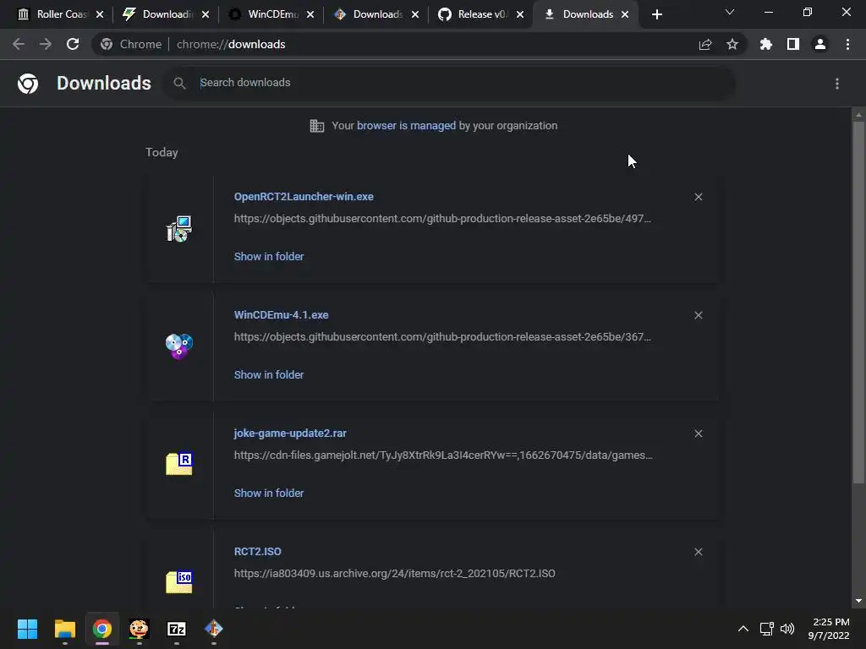Viewport: 866px width, 649px height.
Task: Click the gamejolt source URL
Action: [x=443, y=455]
